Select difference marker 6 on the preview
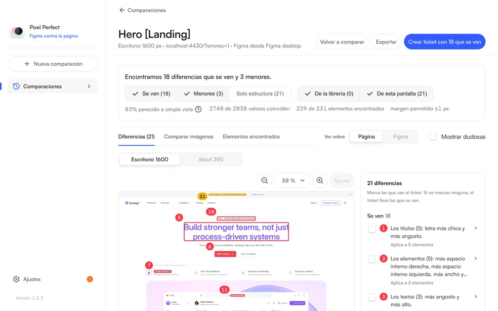This screenshot has height=311, width=498. (x=210, y=247)
